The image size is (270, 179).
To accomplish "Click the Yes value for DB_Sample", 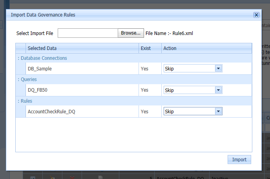I will [144, 69].
